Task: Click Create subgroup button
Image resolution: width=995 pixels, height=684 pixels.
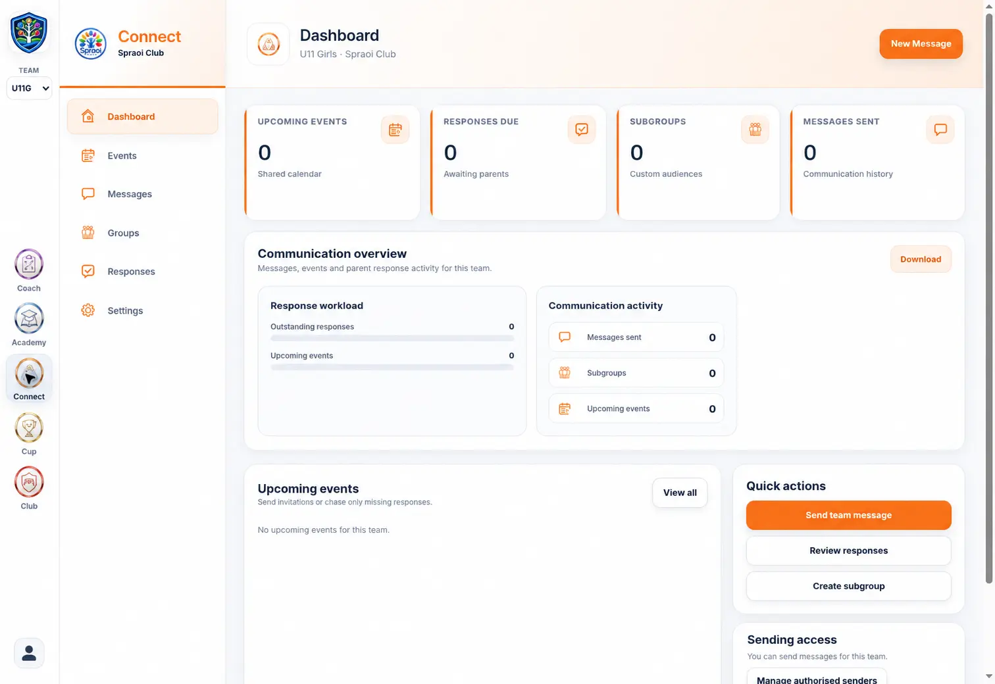Action: tap(848, 586)
